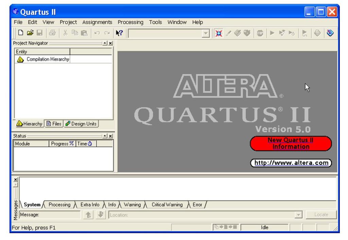The width and height of the screenshot is (348, 240).
Task: Click the Progress % column header
Action: [x=62, y=144]
